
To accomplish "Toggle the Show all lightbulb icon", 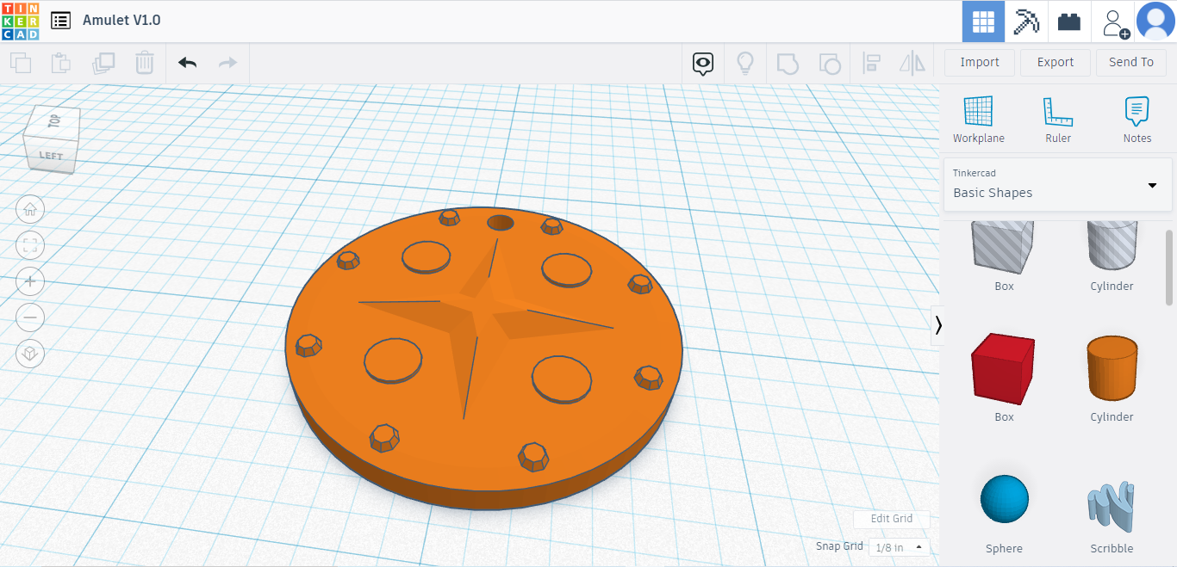I will point(745,63).
